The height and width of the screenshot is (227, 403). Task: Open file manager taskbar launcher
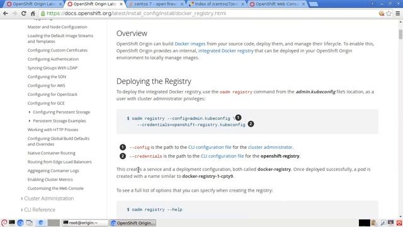tap(29, 223)
